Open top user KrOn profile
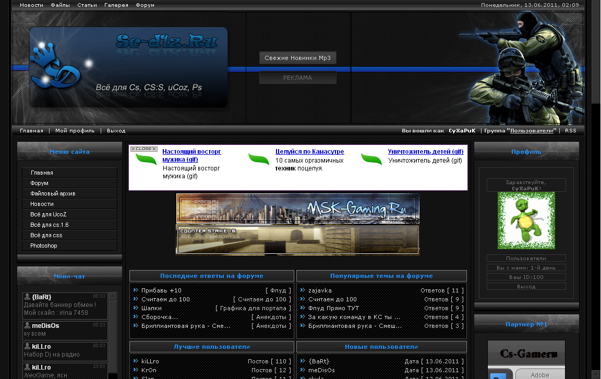601x379 pixels. (x=149, y=370)
